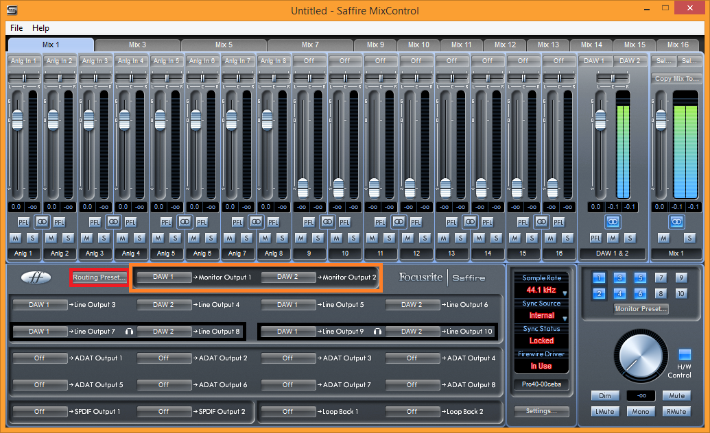Click the Mix 1 output fader handle

[x=661, y=121]
